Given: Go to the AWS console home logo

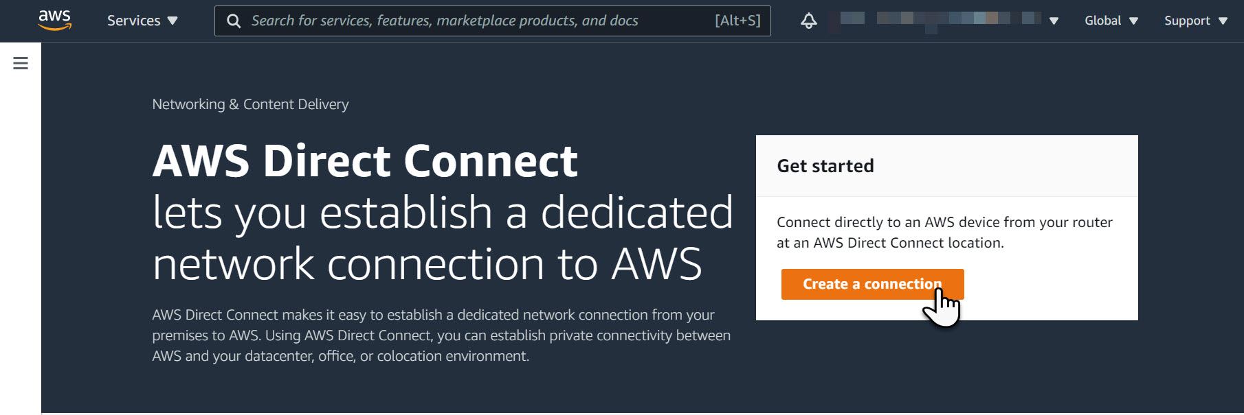Looking at the screenshot, I should click(x=55, y=21).
